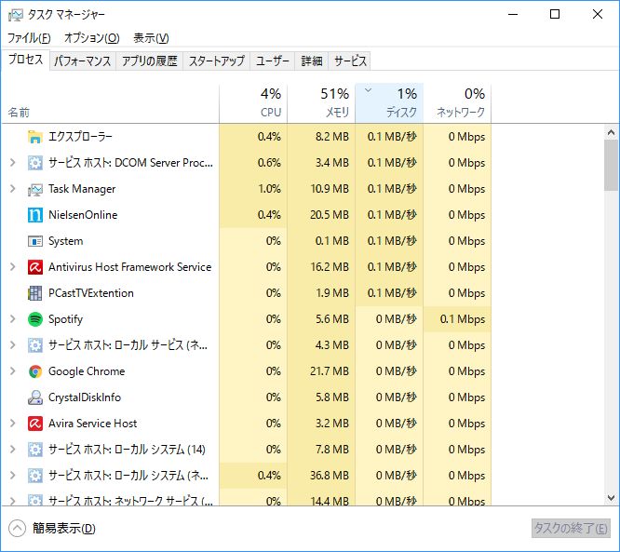Expand the サービス ホスト: DCOM Server Proc row

coord(13,163)
